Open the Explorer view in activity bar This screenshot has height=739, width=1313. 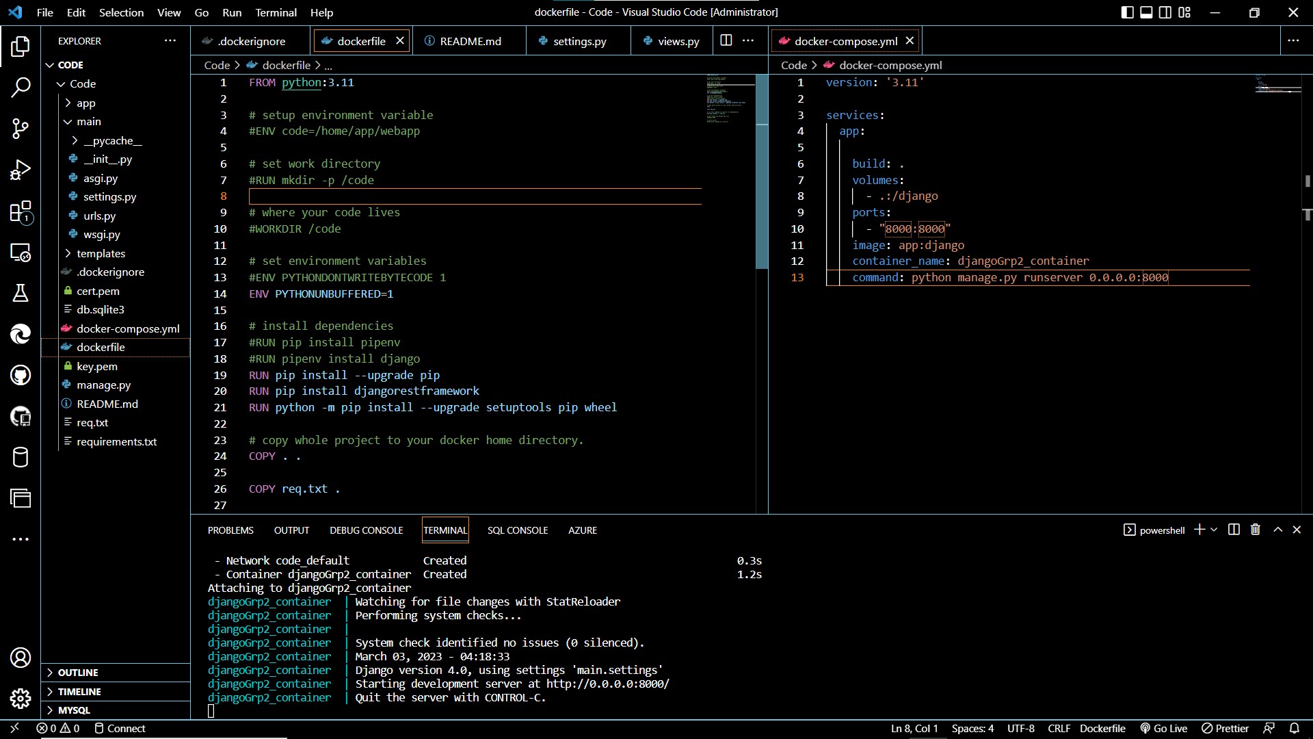(21, 47)
